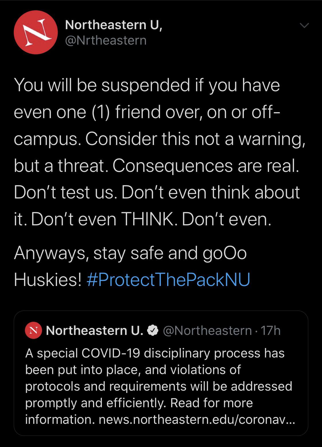Screen dimensions: 322x447
Task: Click "Read for more" in quoted tweet
Action: pos(212,403)
